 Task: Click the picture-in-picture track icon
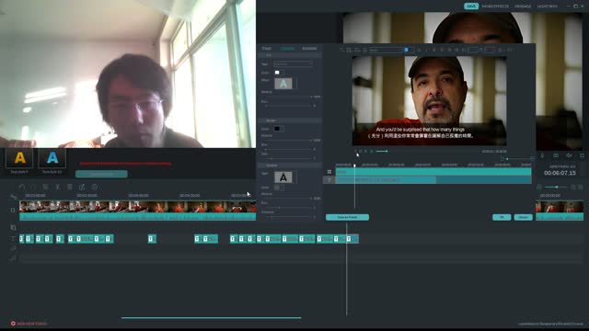point(13,227)
